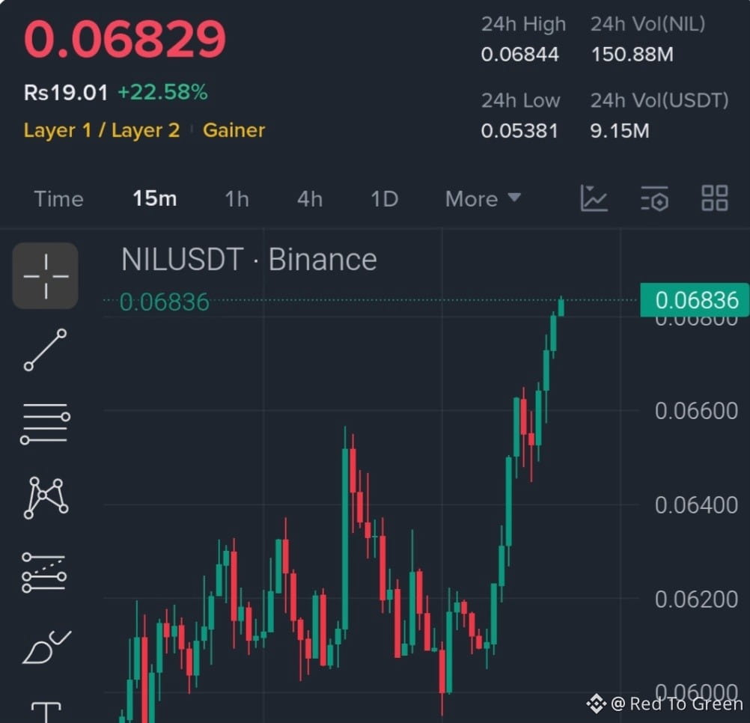
Task: Click the 24h Vol(USDT) value 9.15M
Action: pos(620,130)
